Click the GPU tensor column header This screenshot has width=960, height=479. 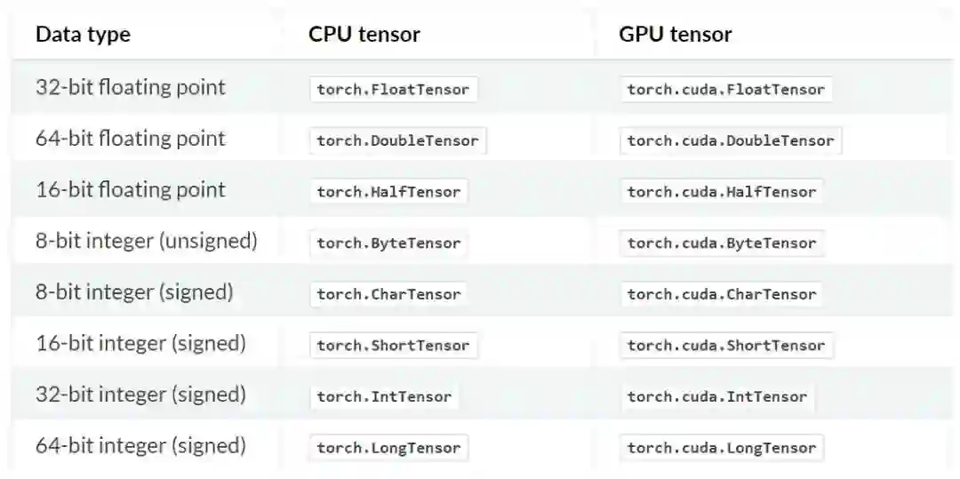pyautogui.click(x=676, y=35)
